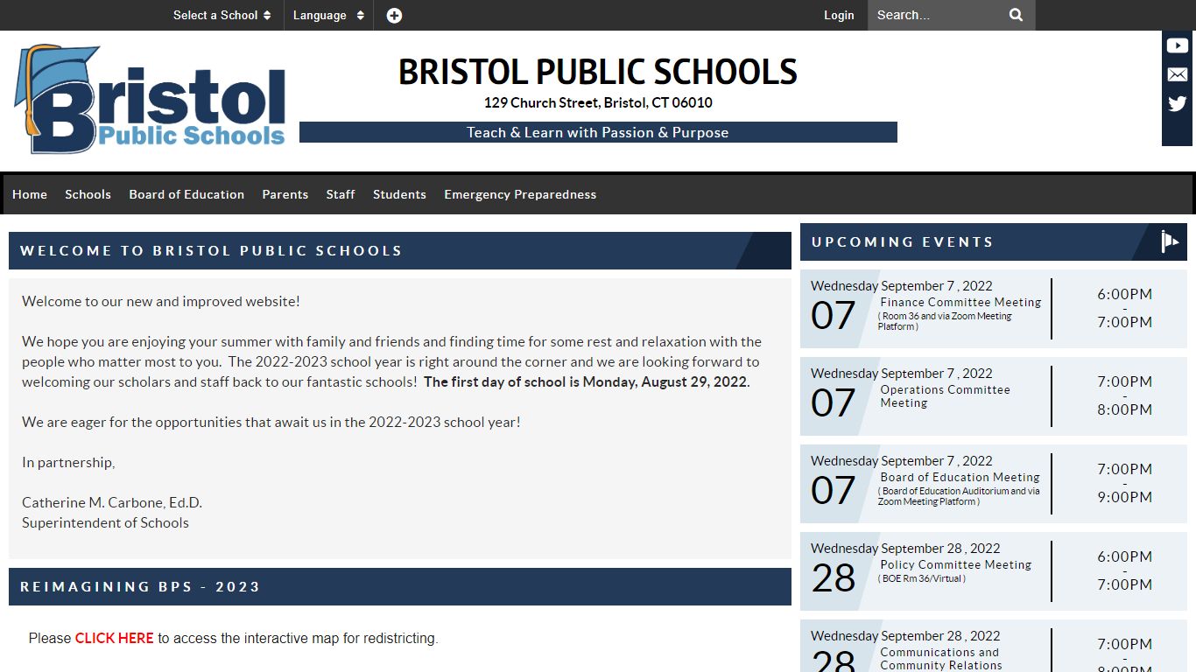1196x672 pixels.
Task: Click the first day of school bold sentence
Action: [x=587, y=381]
